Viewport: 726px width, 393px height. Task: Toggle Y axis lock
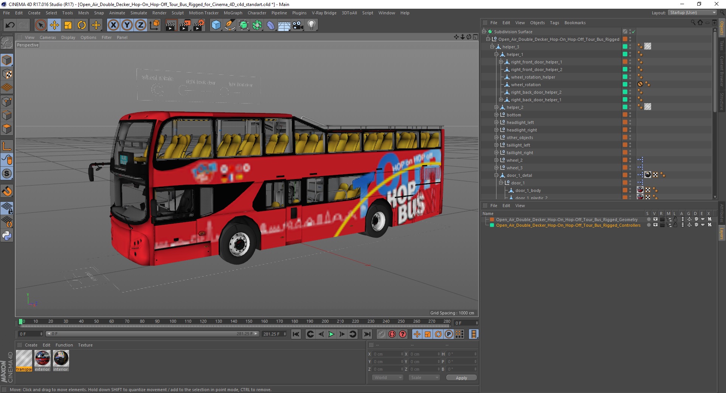[127, 25]
